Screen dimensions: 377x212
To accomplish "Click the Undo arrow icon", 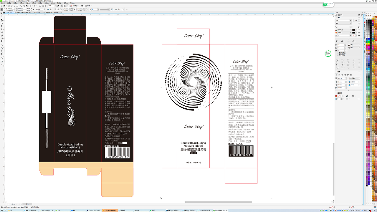I will click(30, 6).
